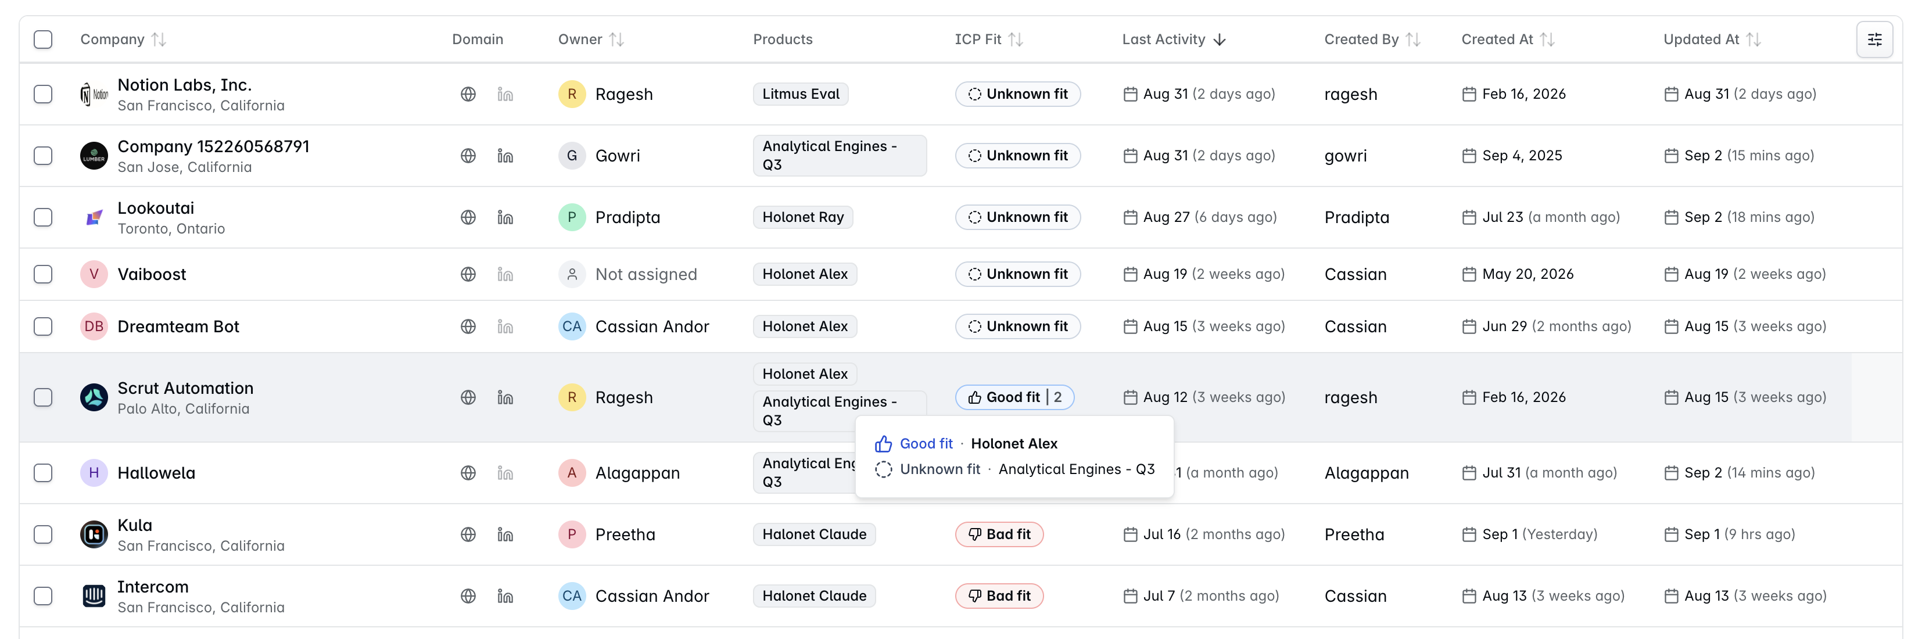Click Intercom website globe icon
Viewport: 1922px width, 639px height.
click(468, 596)
